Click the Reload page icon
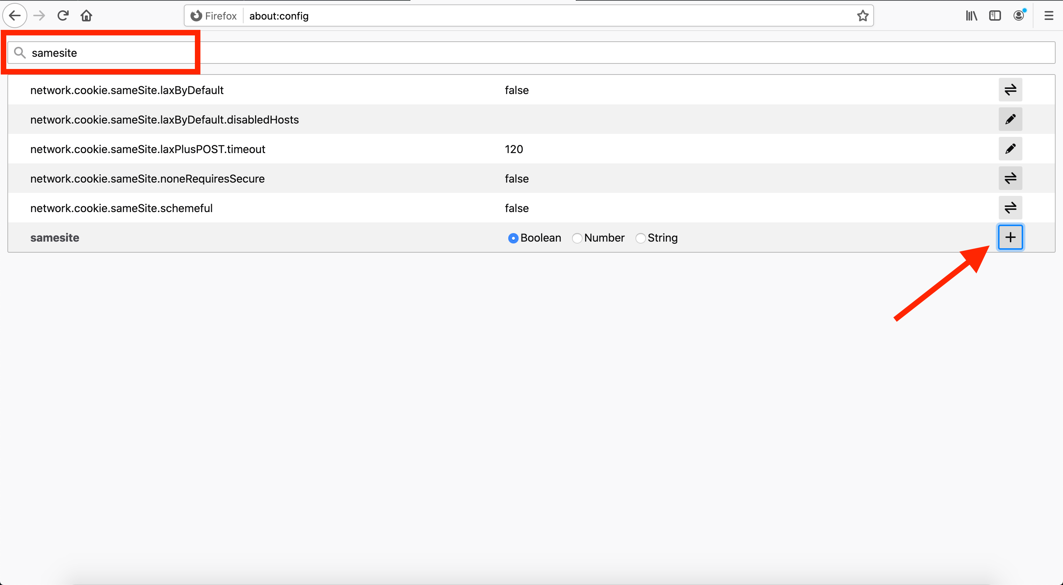 click(63, 15)
